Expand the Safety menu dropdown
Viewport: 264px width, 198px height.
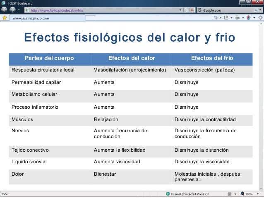pos(254,18)
